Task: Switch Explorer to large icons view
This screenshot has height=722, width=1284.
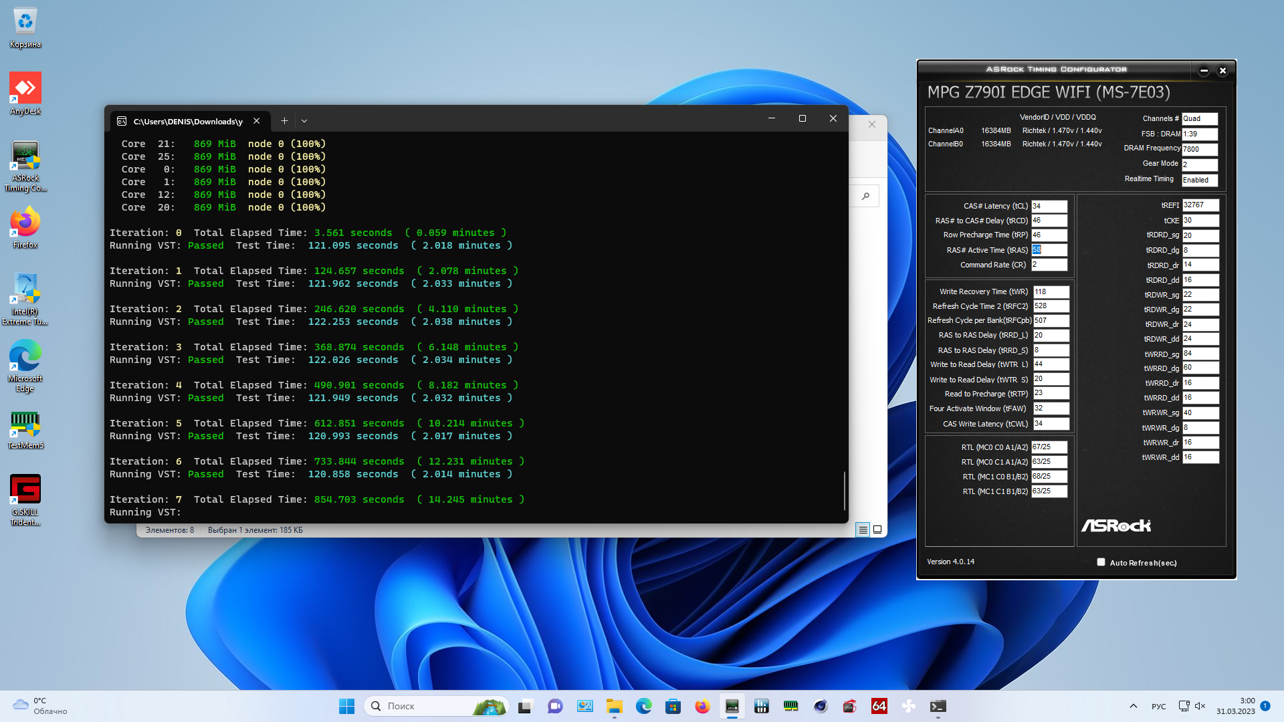Action: [877, 529]
